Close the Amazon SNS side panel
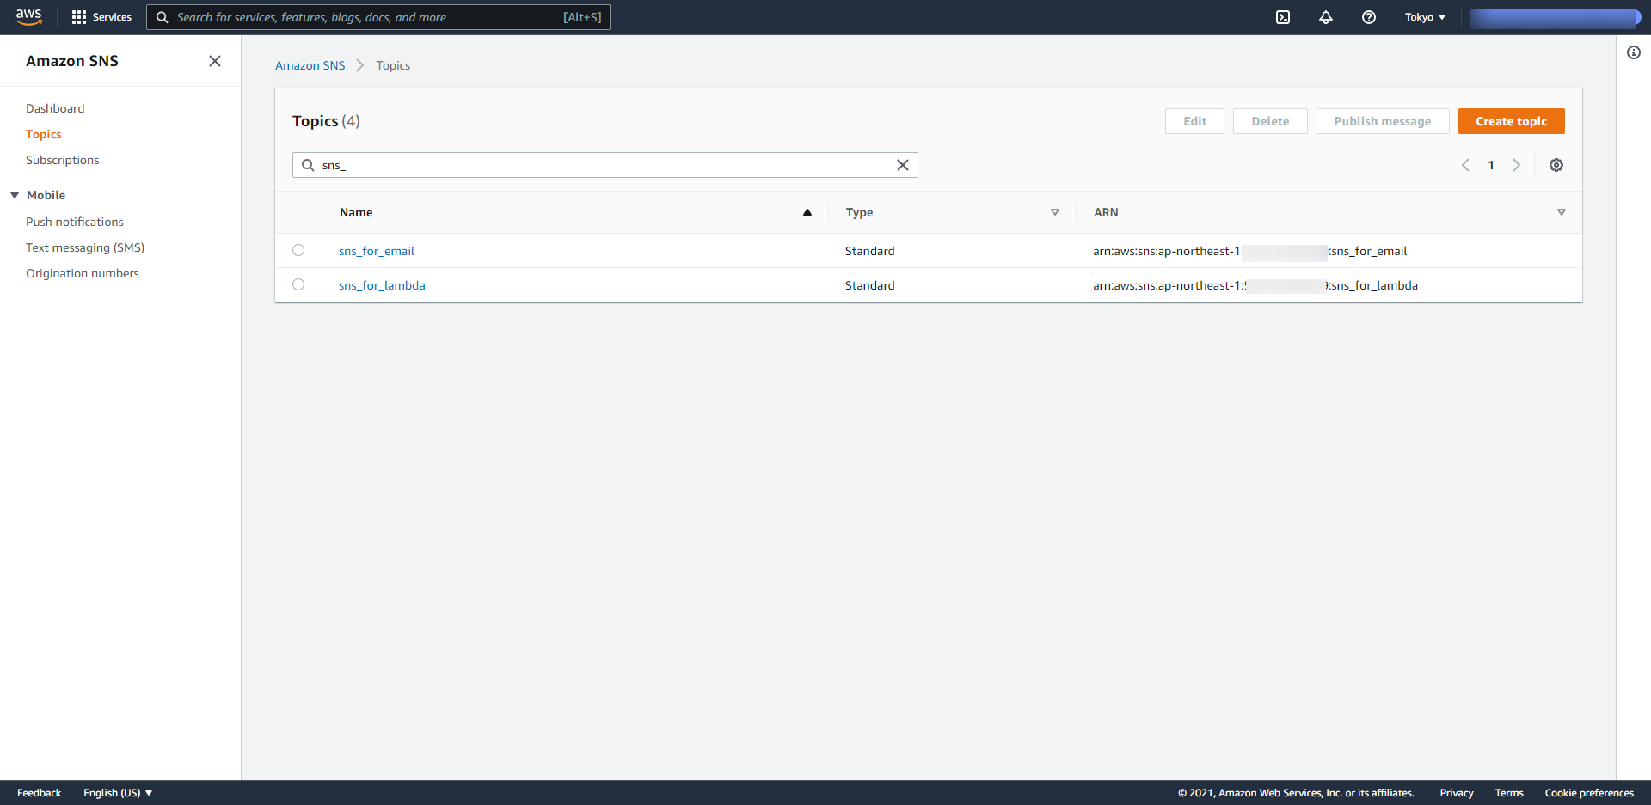Image resolution: width=1651 pixels, height=805 pixels. 214,61
